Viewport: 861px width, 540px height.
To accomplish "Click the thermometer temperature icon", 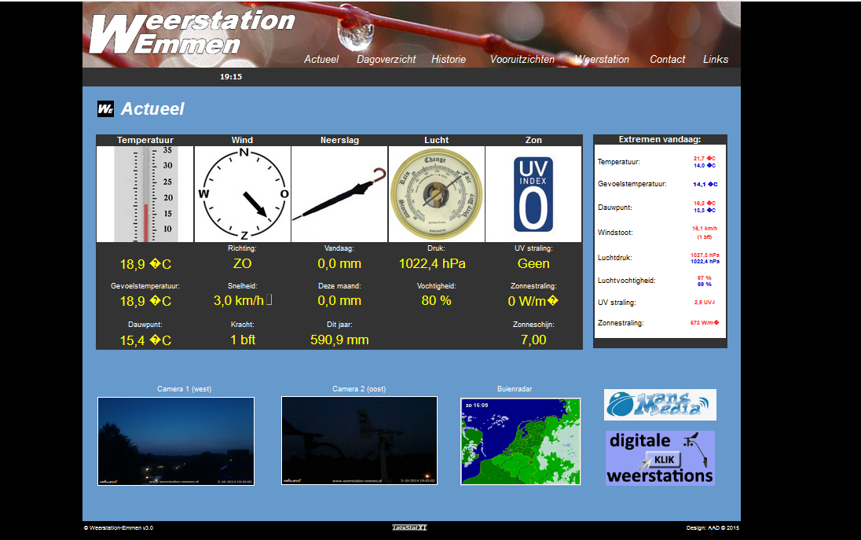I will click(x=145, y=194).
